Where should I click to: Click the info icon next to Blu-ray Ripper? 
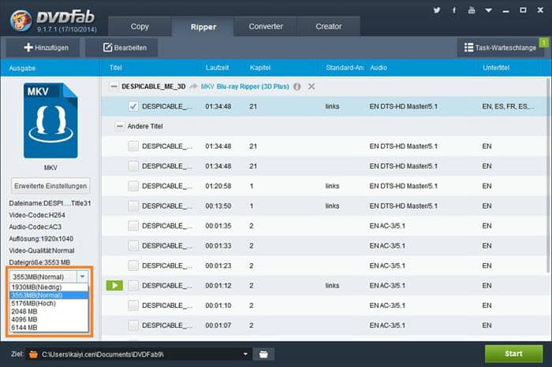pyautogui.click(x=297, y=87)
